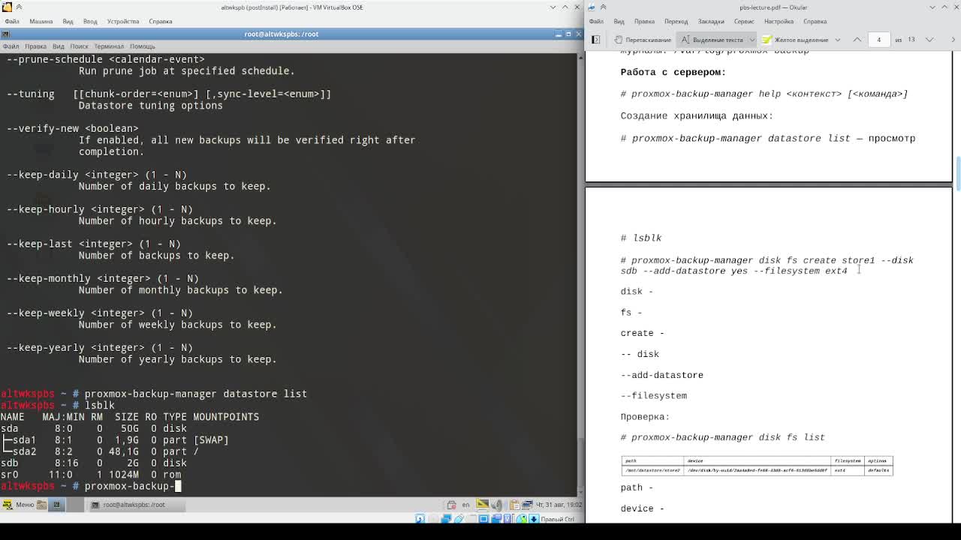The height and width of the screenshot is (540, 961).
Task: Open the terminal's Поиск menu
Action: tap(79, 46)
